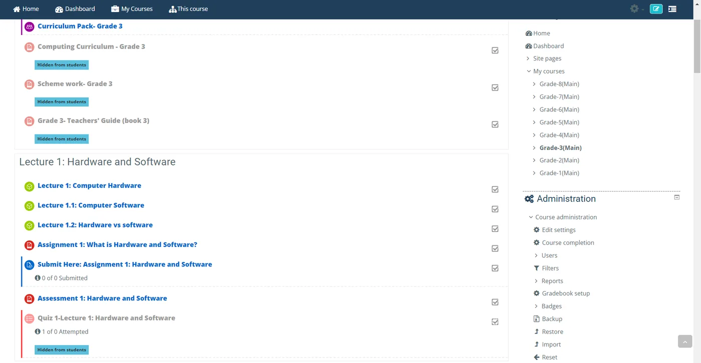The width and height of the screenshot is (701, 363).
Task: Expand the Grade-8(Main) course node
Action: (535, 84)
